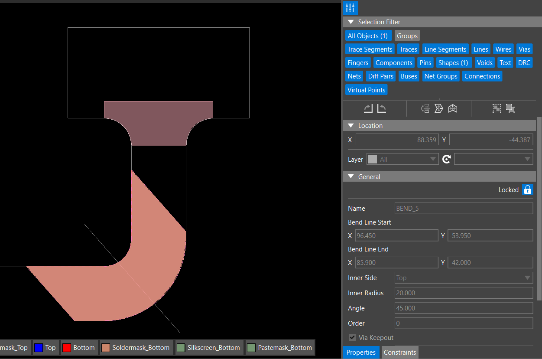Click the Location X field 88.359
This screenshot has height=359, width=542.
[x=397, y=140]
